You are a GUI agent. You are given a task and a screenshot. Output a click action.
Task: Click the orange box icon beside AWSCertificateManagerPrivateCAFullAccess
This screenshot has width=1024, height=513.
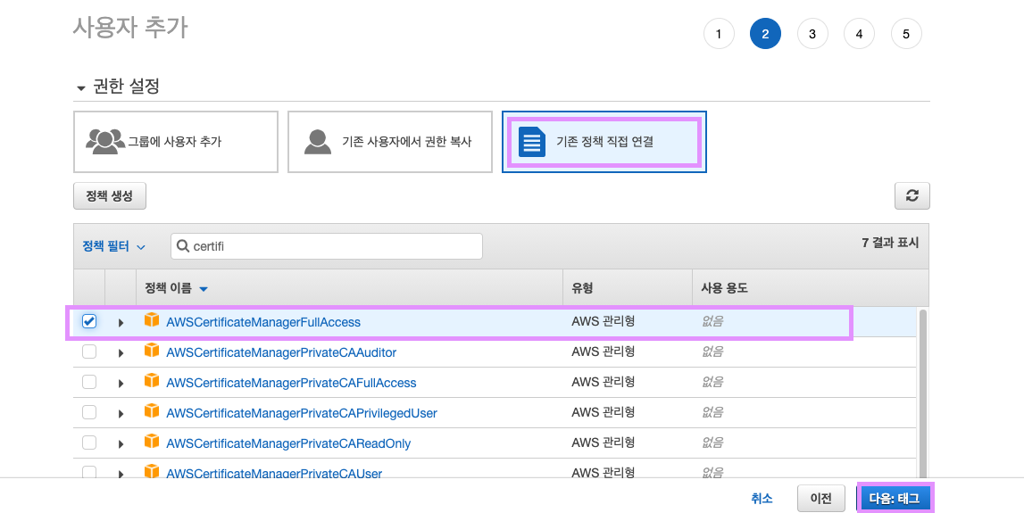(x=152, y=380)
